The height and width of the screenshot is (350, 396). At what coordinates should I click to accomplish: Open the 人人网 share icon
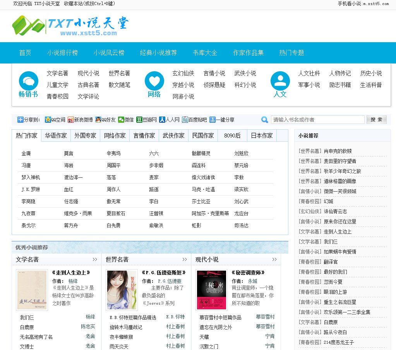click(x=162, y=120)
